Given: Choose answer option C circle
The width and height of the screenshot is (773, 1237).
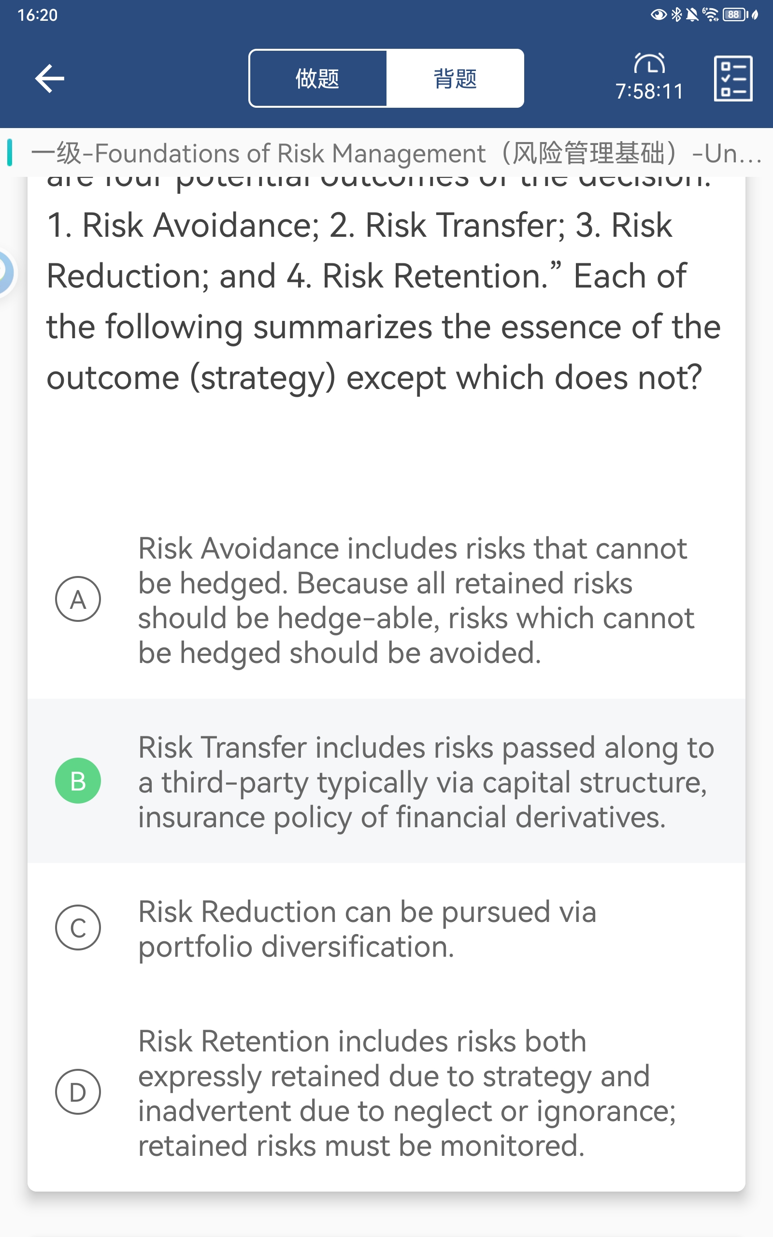Looking at the screenshot, I should (x=78, y=927).
